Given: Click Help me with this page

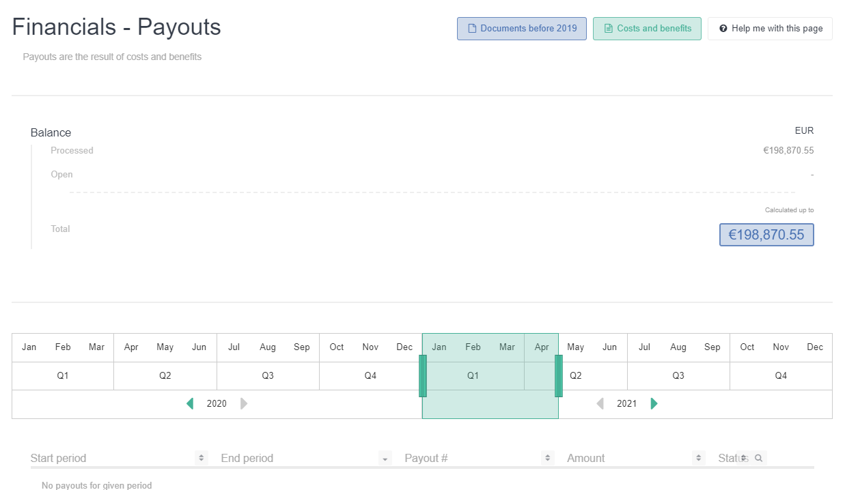Looking at the screenshot, I should (x=770, y=29).
